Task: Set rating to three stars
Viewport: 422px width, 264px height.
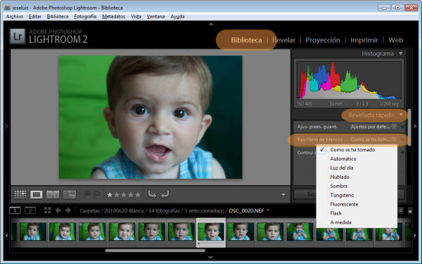Action: pyautogui.click(x=124, y=194)
